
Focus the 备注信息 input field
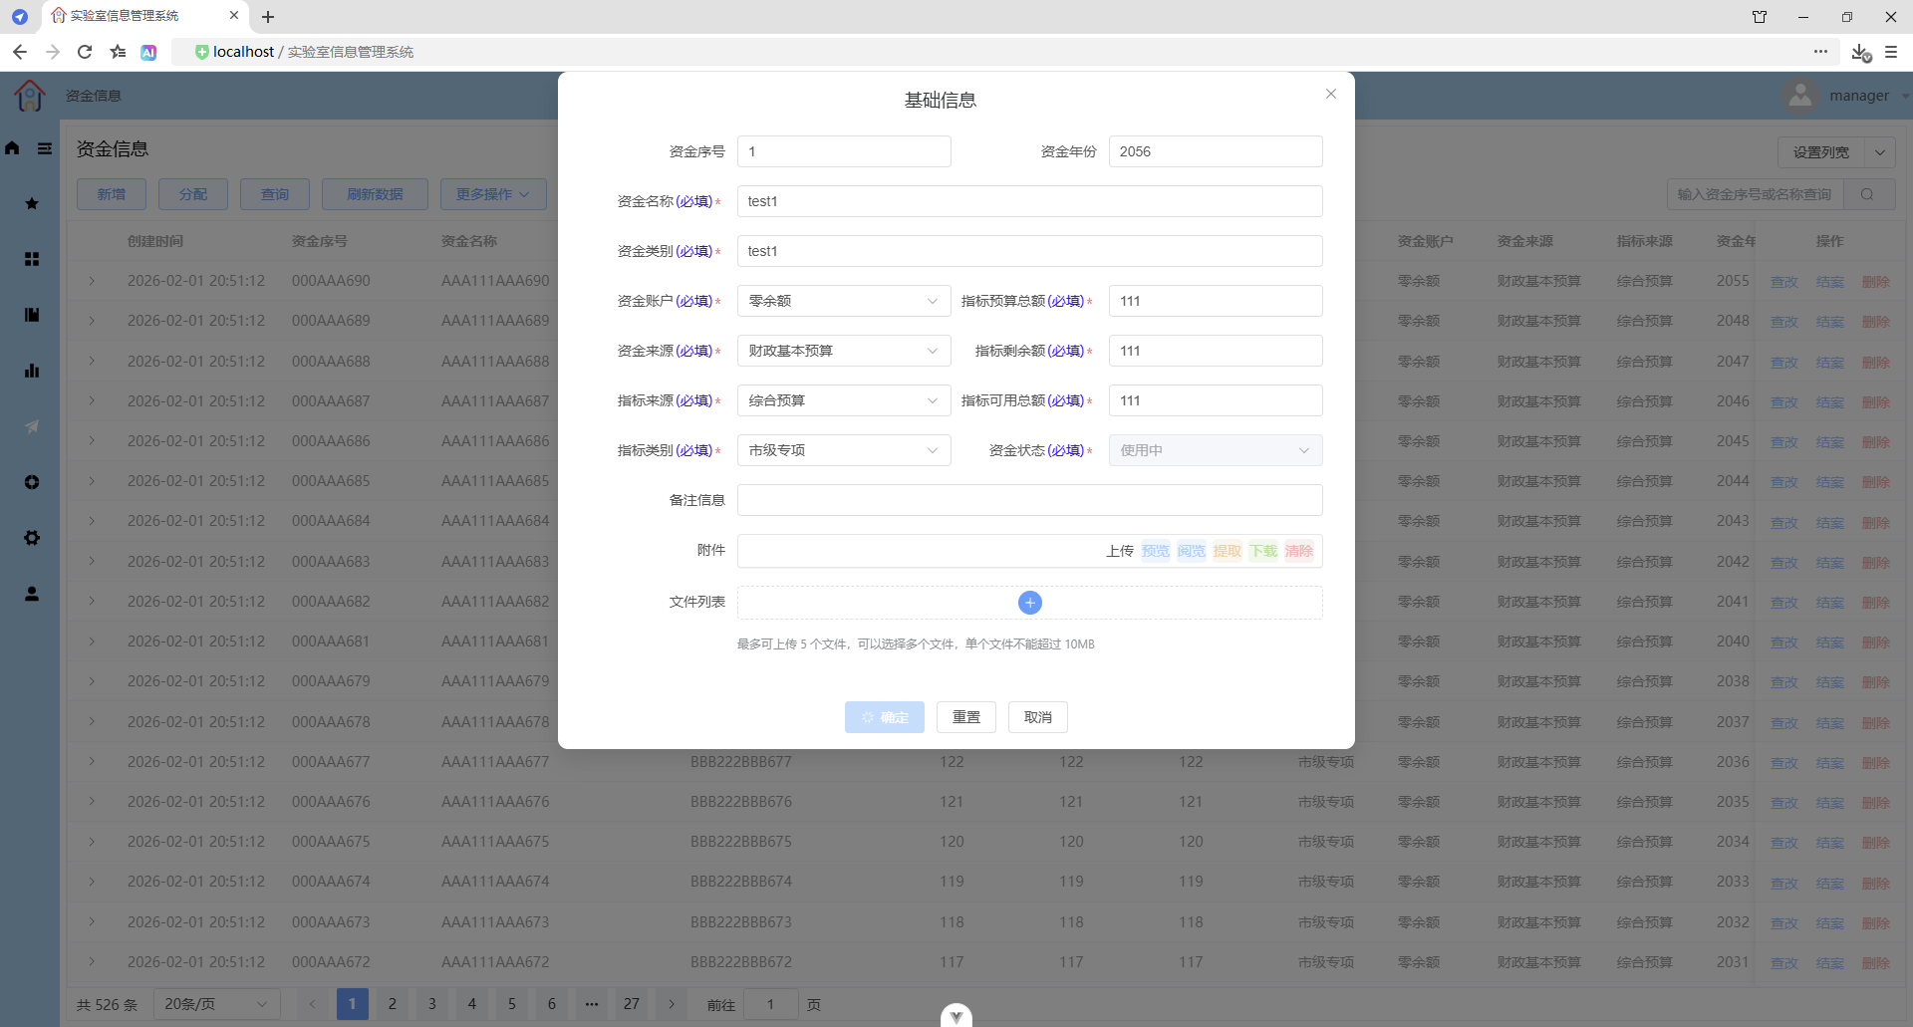[1029, 500]
